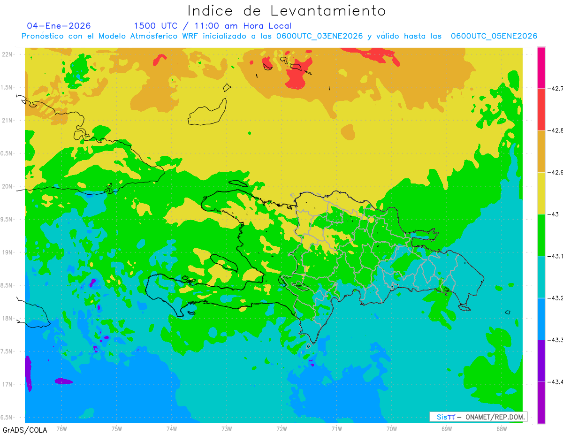This screenshot has width=563, height=435.
Task: Click the "-42.7" color bar value
Action: coord(555,88)
